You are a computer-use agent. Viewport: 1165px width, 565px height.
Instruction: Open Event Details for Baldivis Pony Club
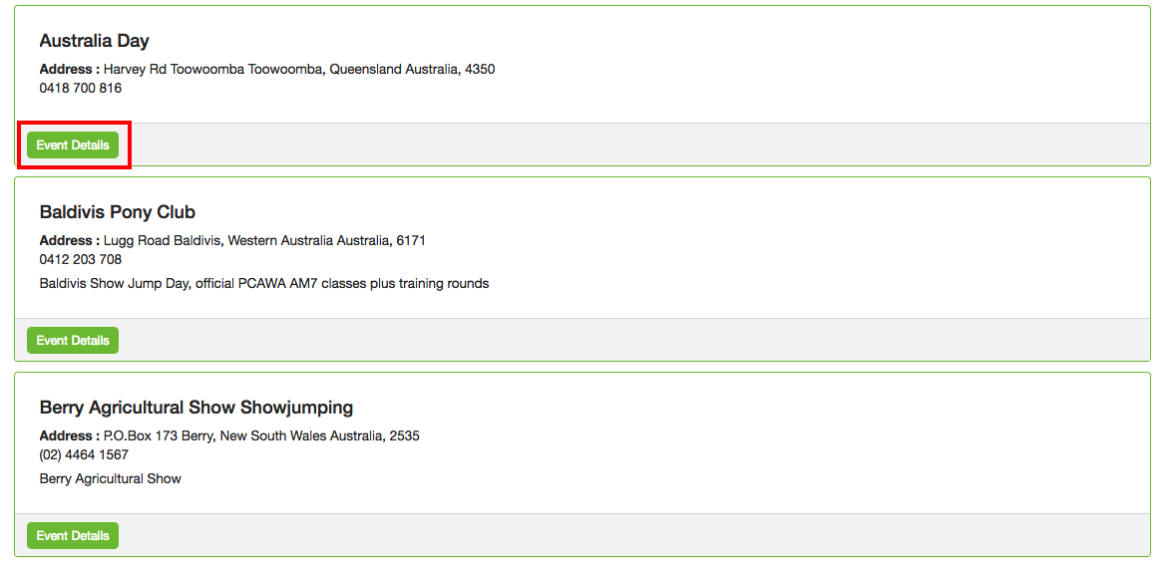pos(73,341)
